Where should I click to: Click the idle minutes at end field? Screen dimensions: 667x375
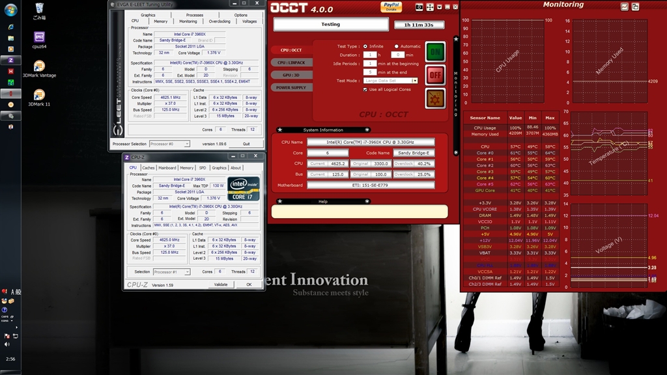click(x=370, y=72)
